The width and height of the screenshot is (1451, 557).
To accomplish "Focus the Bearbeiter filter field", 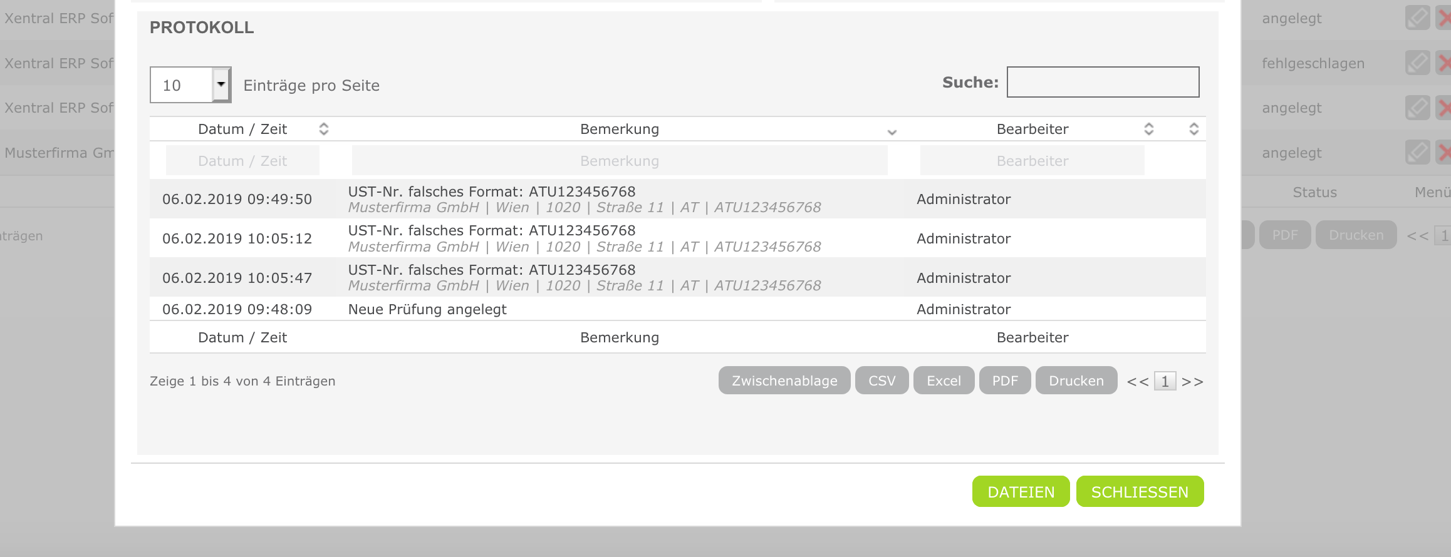I will click(1032, 161).
